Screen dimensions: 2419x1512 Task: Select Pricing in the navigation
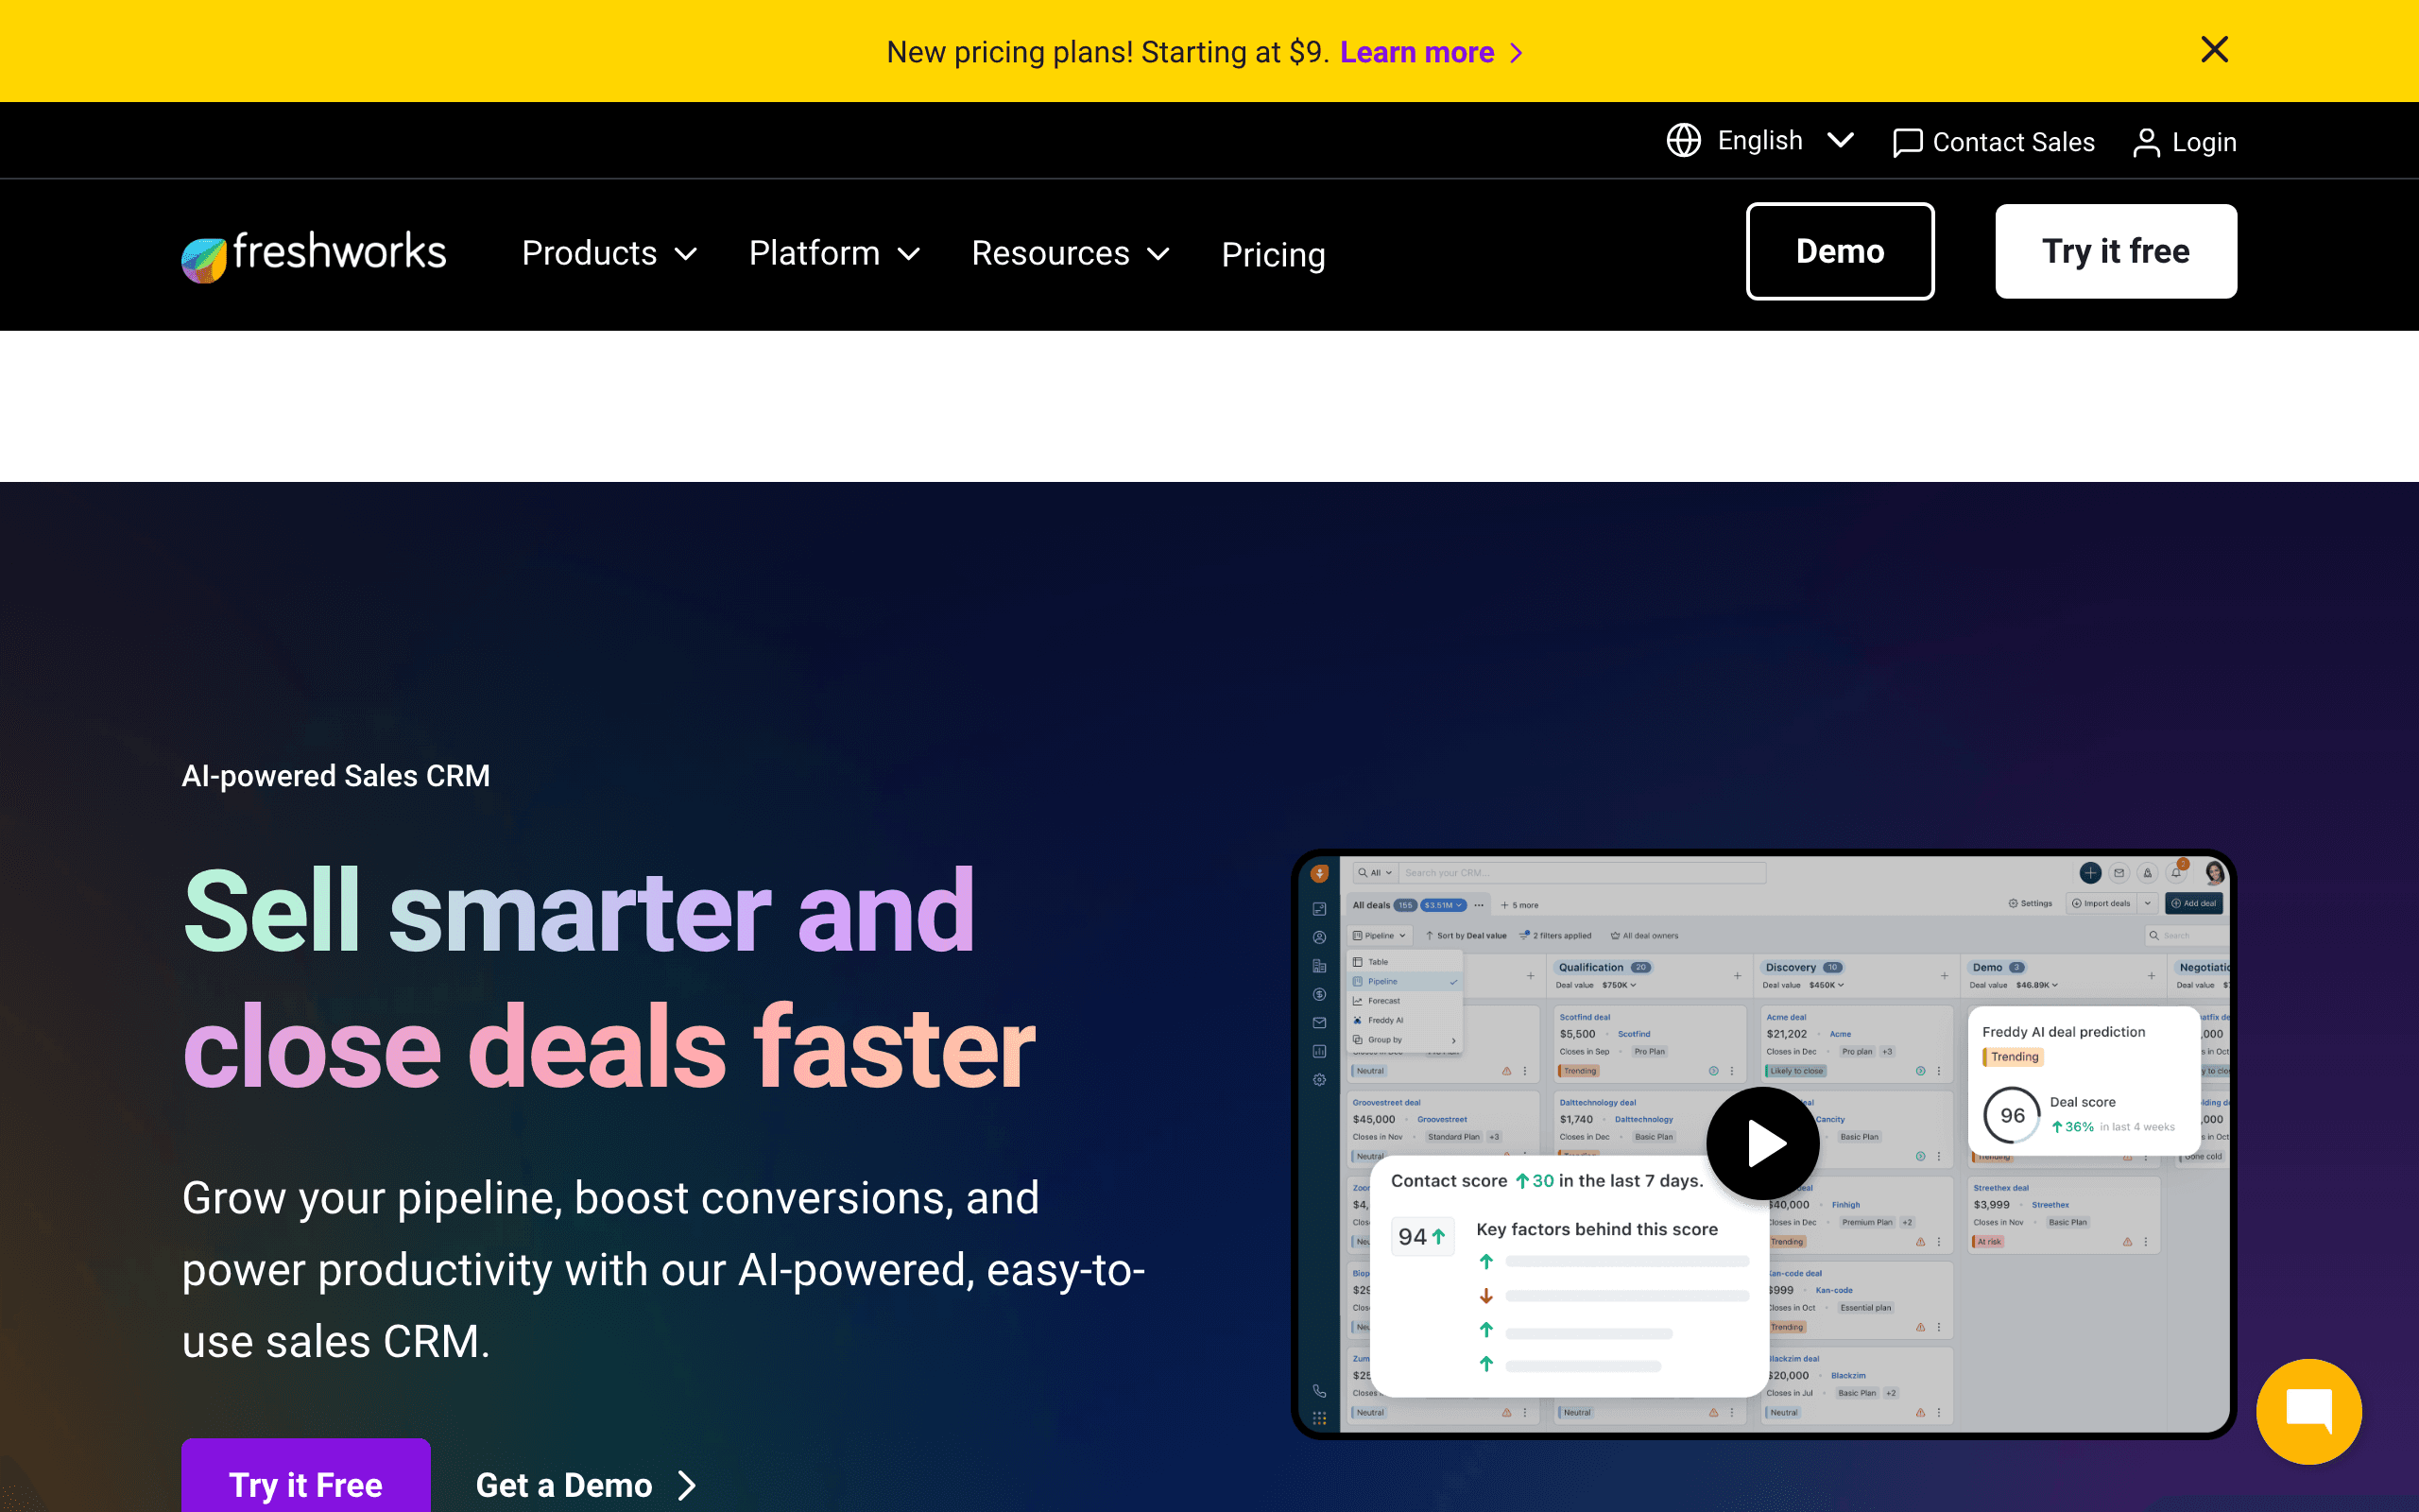(1273, 255)
